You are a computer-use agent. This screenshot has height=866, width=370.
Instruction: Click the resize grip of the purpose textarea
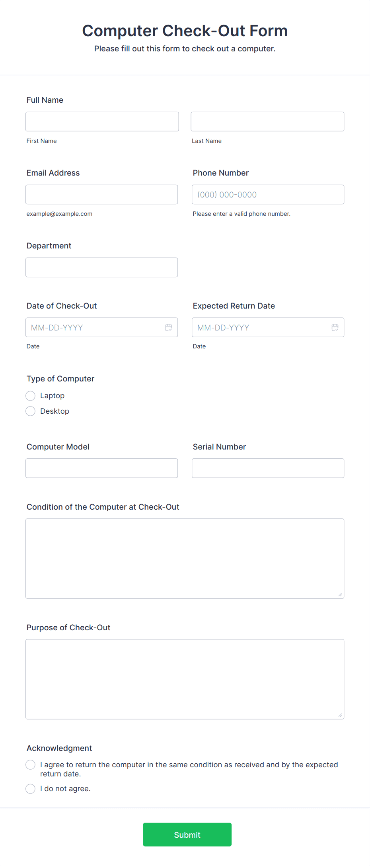click(x=341, y=715)
